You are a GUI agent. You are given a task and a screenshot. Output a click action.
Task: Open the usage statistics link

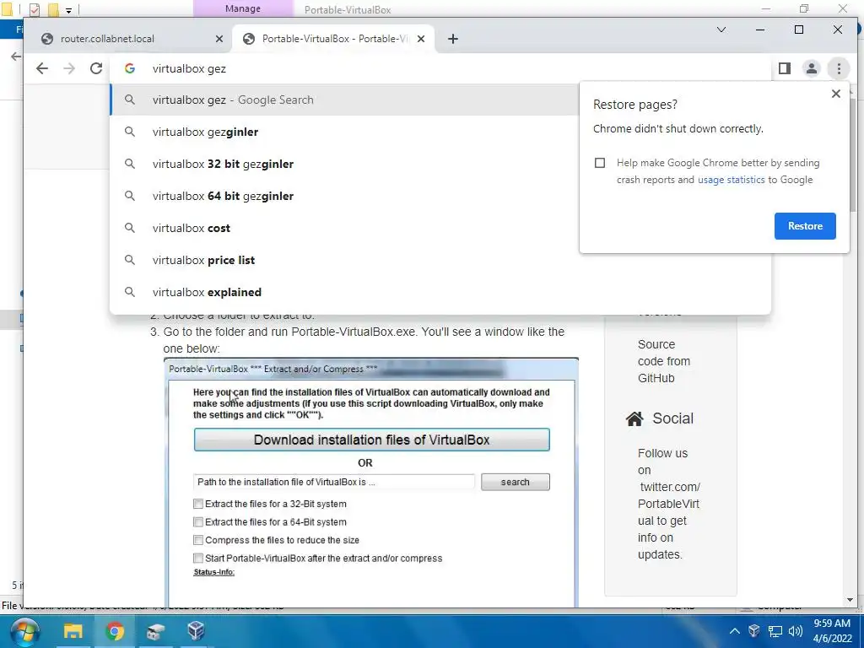click(x=731, y=180)
